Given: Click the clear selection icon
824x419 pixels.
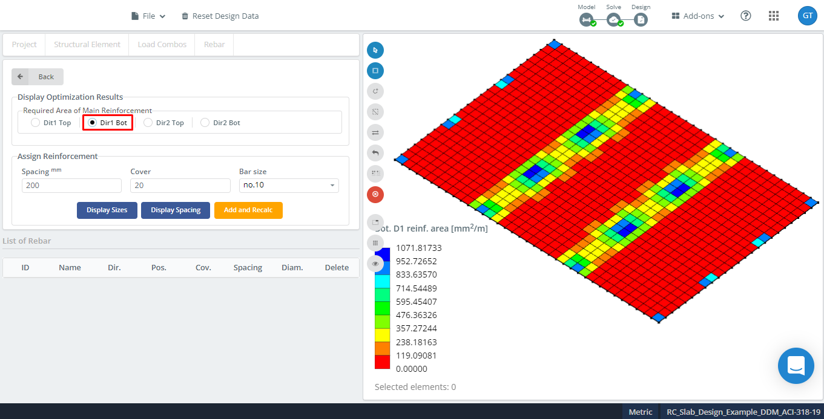Looking at the screenshot, I should [x=375, y=112].
